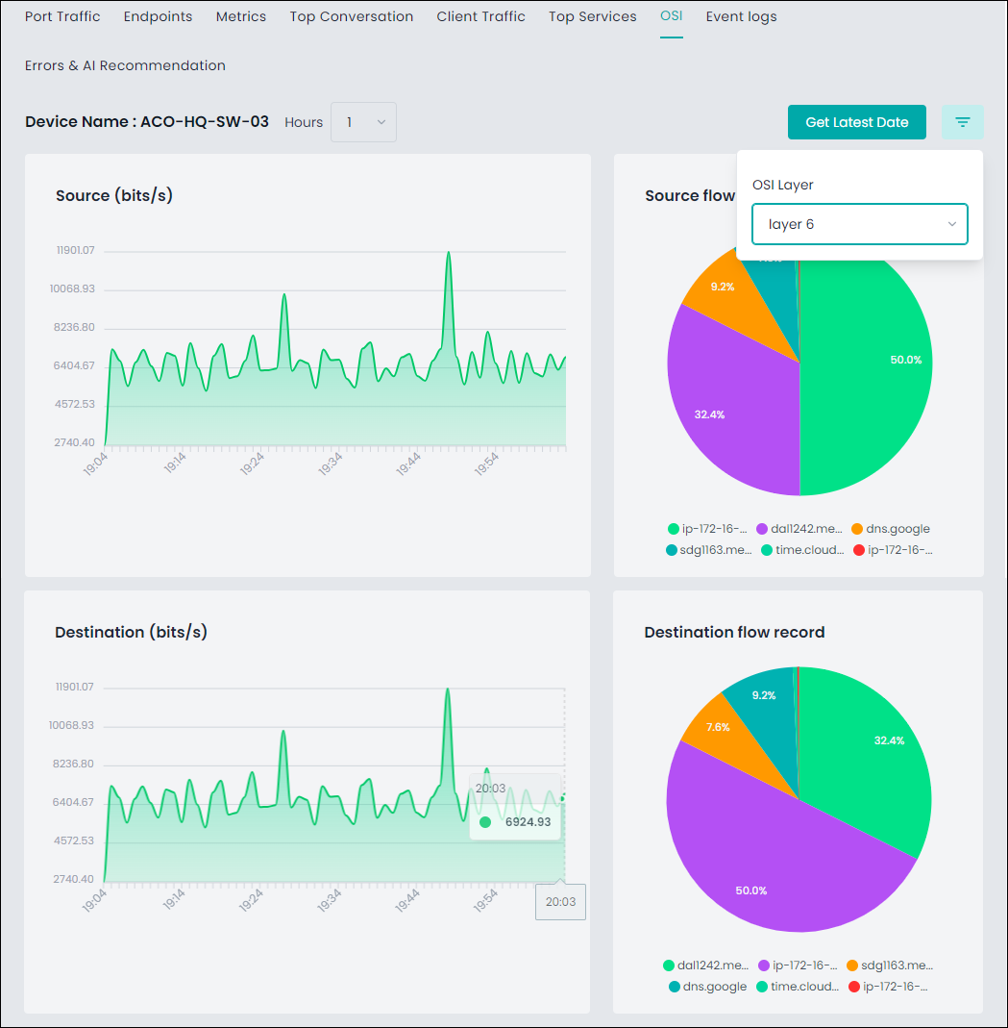Toggle red ip-172-16 legend in Source flow chart
Viewport: 1008px width, 1028px height.
[894, 550]
